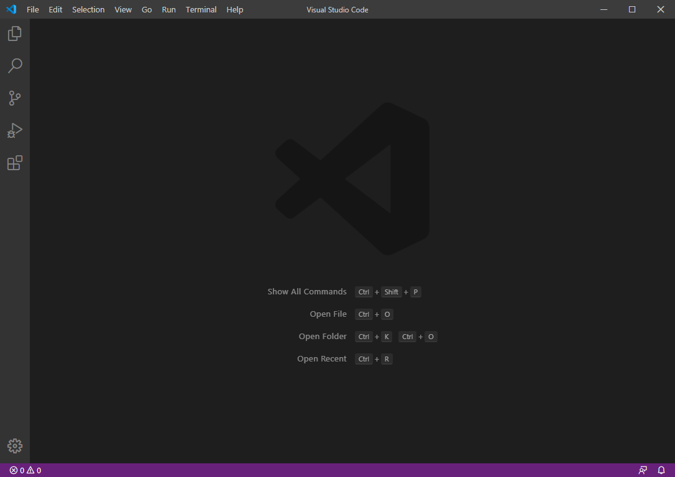
Task: Open the Help menu
Action: point(235,9)
